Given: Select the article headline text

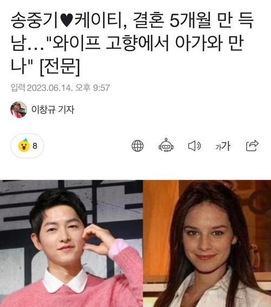Looking at the screenshot, I should pyautogui.click(x=132, y=43).
